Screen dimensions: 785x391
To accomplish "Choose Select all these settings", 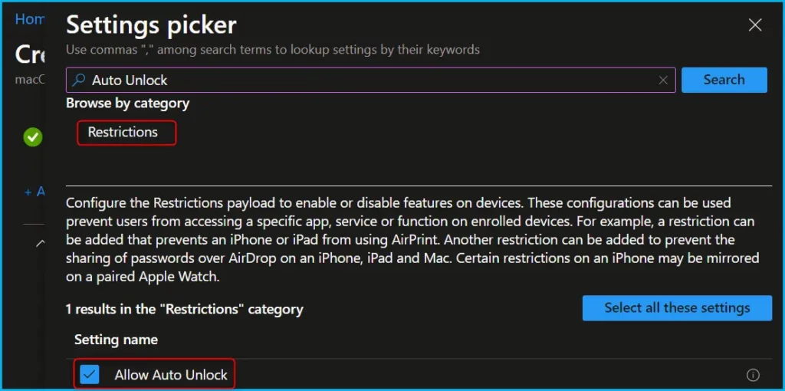I will tap(677, 307).
